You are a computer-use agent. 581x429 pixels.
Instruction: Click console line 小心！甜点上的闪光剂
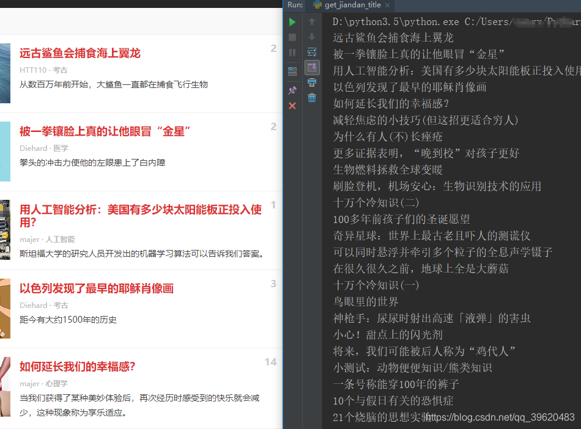[388, 335]
